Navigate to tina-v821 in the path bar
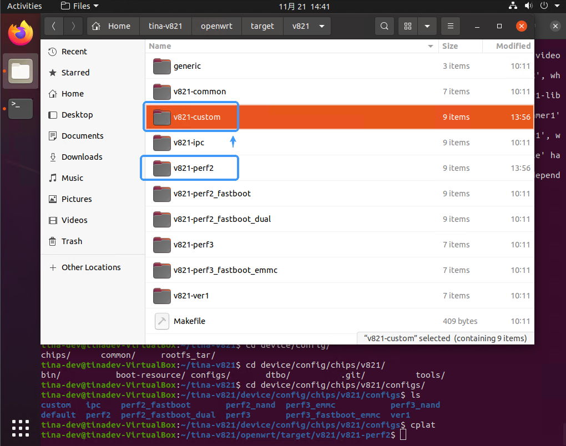 pyautogui.click(x=166, y=26)
